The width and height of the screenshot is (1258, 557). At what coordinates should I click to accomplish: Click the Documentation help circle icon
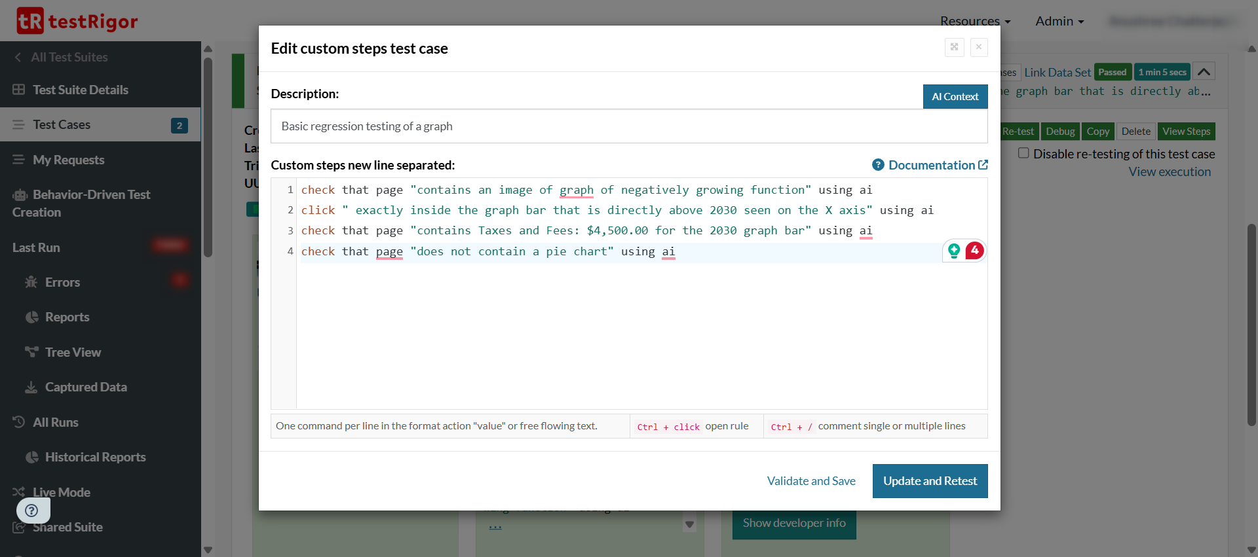click(878, 165)
